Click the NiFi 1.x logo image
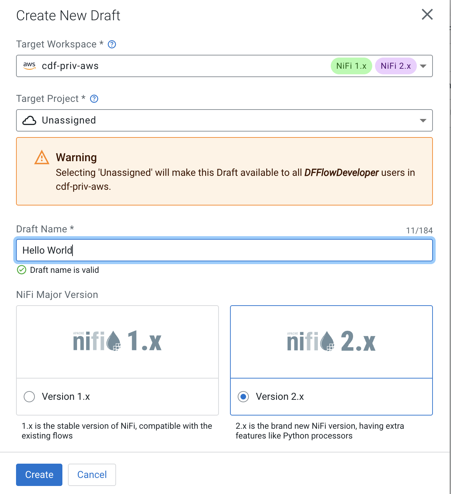 click(x=117, y=341)
